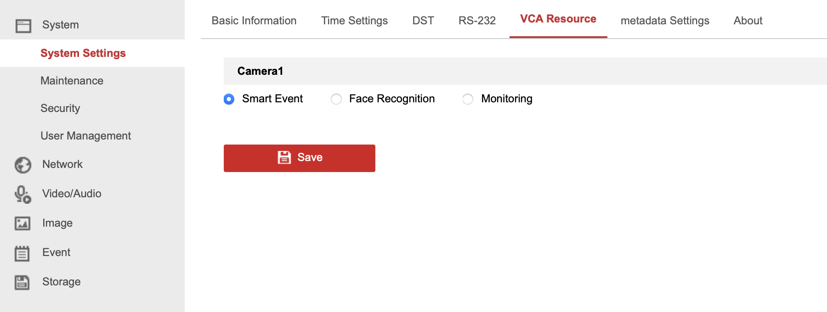Viewport: 827px width, 312px height.
Task: Select the Monitoring radio button
Action: point(468,99)
